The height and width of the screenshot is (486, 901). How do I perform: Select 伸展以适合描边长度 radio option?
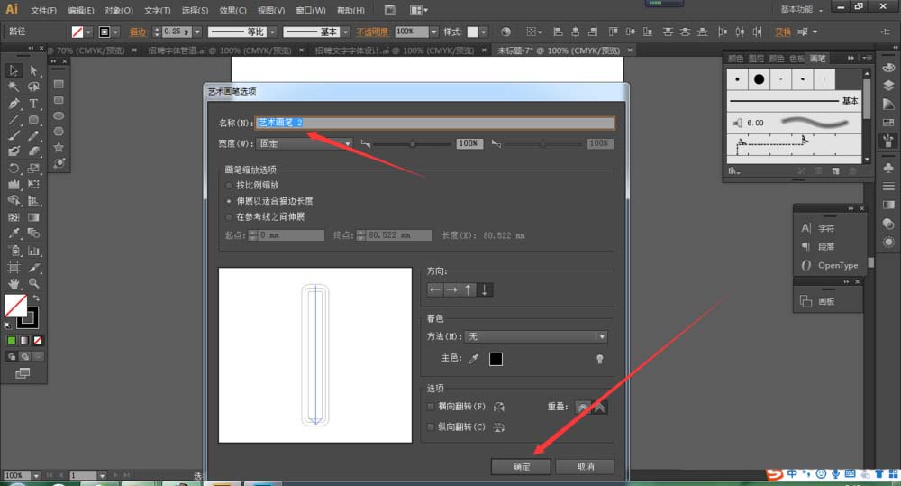click(229, 201)
